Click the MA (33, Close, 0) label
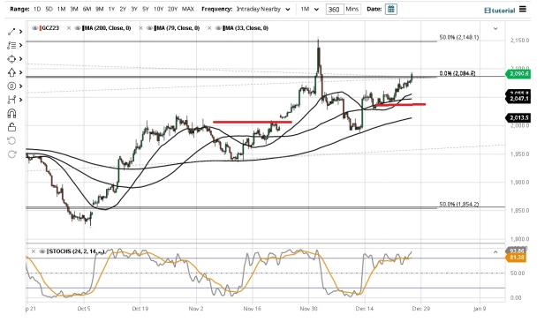This screenshot has height=322, width=552. tap(246, 28)
